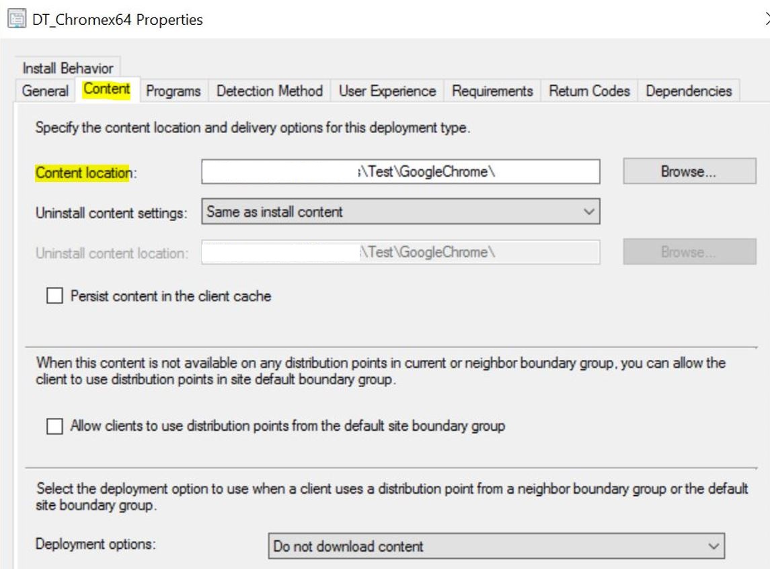The height and width of the screenshot is (569, 770).
Task: Enable Persist content in the client cache
Action: tap(54, 296)
